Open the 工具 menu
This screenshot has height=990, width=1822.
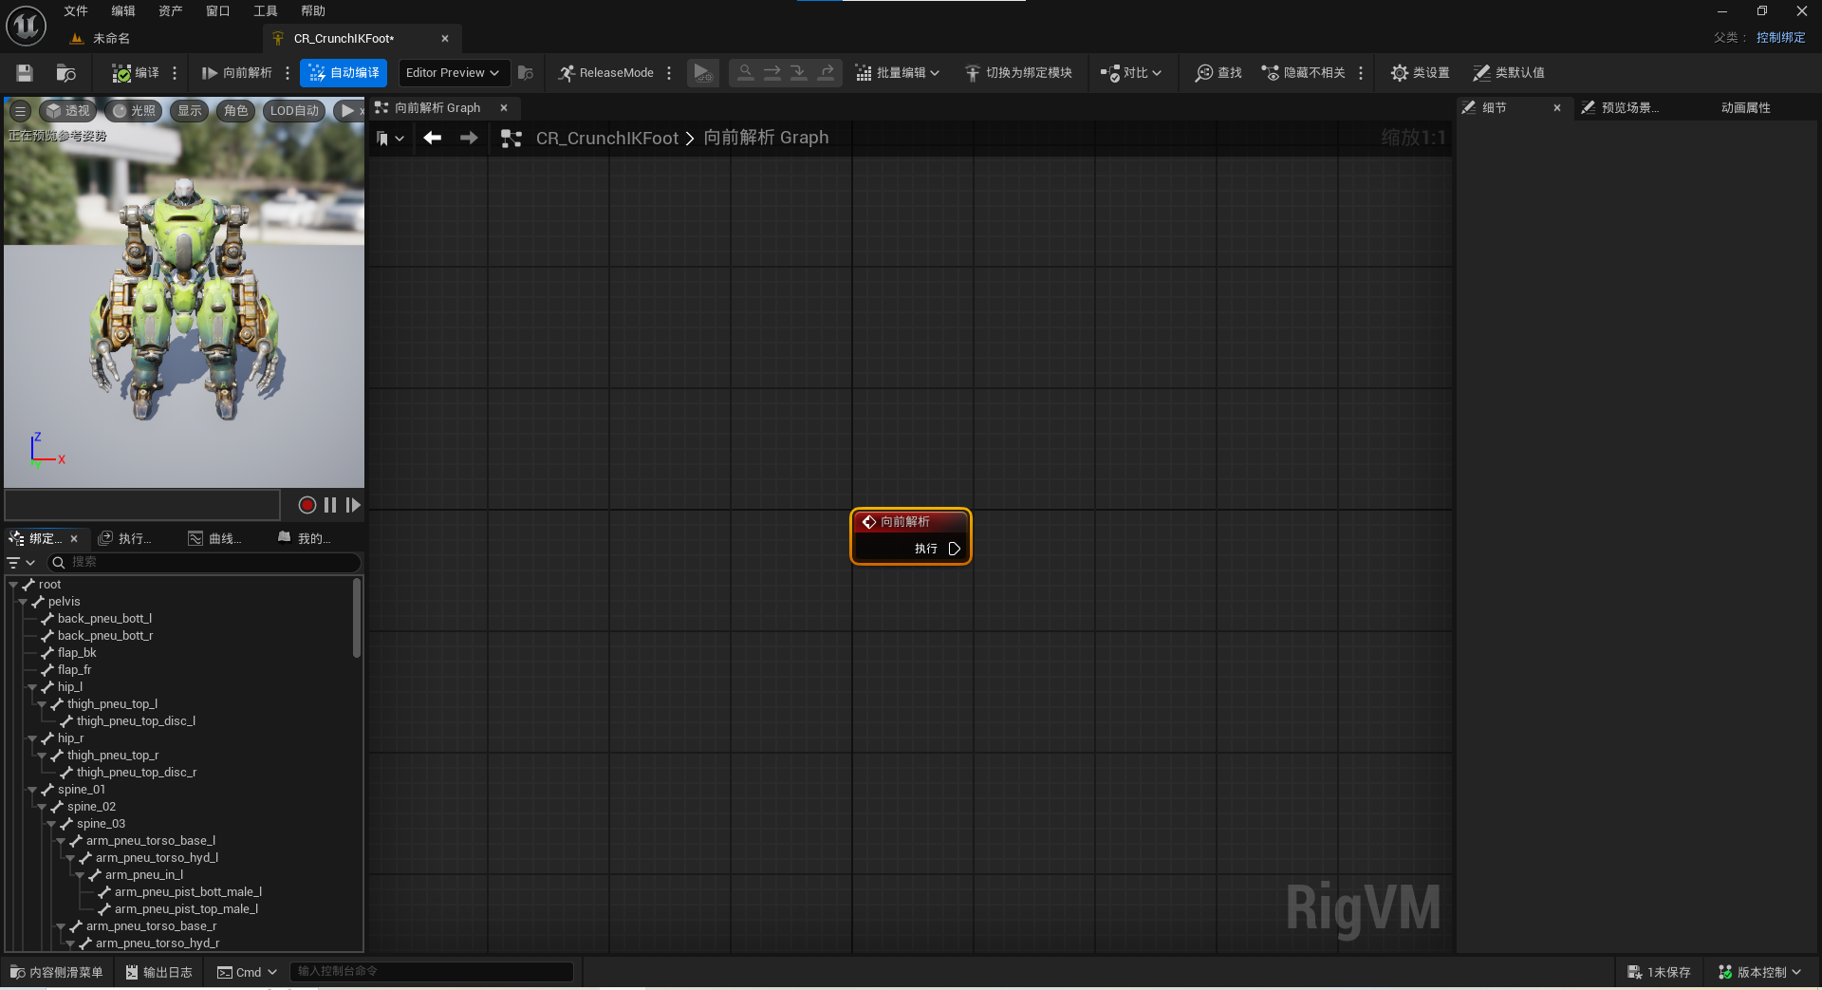click(x=266, y=11)
